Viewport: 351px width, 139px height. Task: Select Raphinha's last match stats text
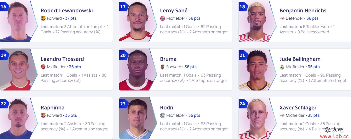[x=74, y=126]
